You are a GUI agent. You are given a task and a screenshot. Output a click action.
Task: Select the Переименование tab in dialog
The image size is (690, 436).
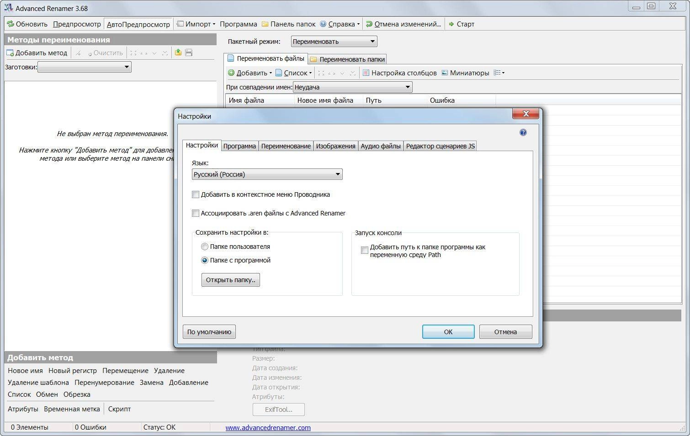click(x=286, y=146)
